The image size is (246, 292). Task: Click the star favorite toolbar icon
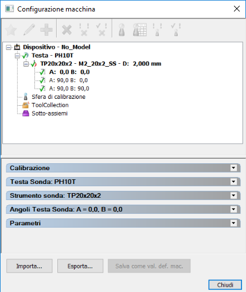pos(11,30)
